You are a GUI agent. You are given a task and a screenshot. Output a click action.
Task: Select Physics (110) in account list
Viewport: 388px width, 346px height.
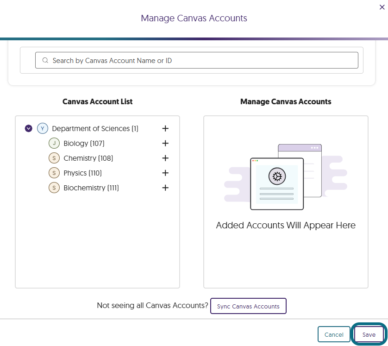[83, 173]
